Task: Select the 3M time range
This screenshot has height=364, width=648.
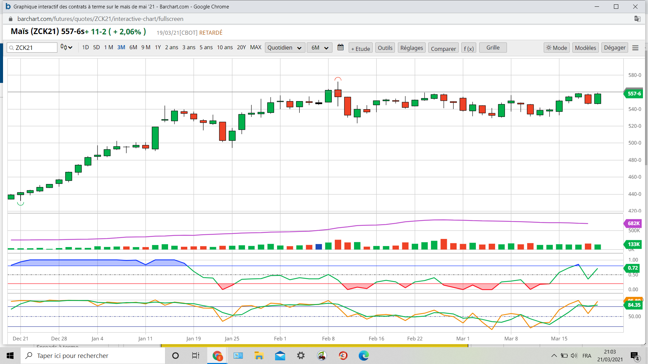Action: pos(121,48)
